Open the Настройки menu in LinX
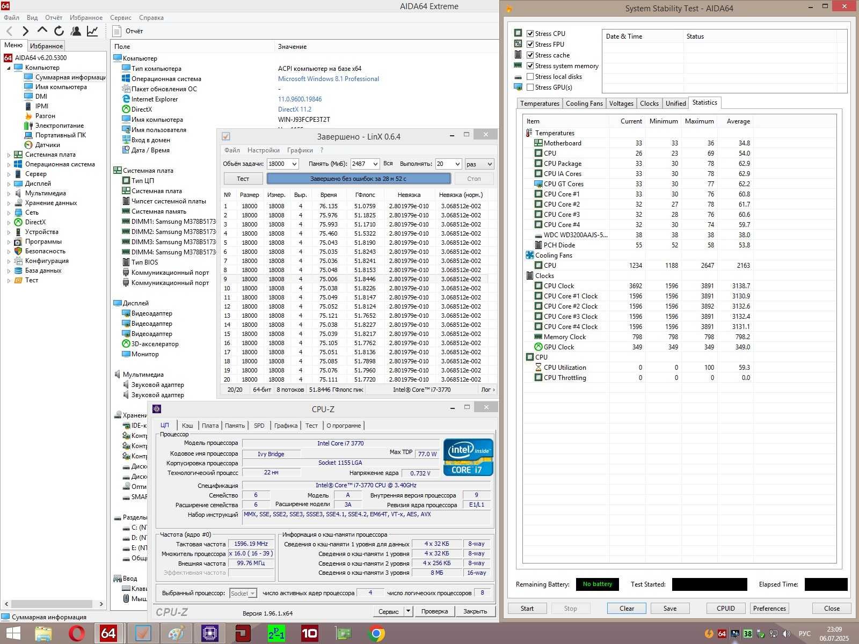 (264, 150)
